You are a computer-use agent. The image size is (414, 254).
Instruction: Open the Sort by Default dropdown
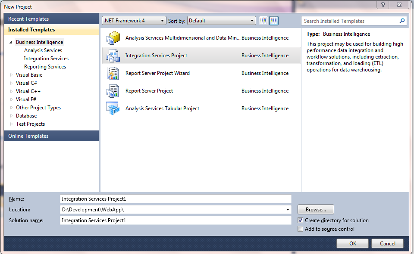click(x=222, y=21)
